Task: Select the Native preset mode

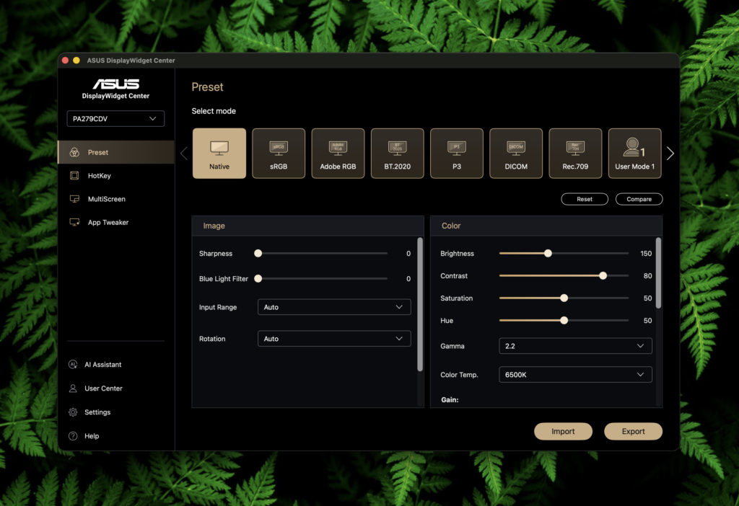Action: (x=219, y=154)
